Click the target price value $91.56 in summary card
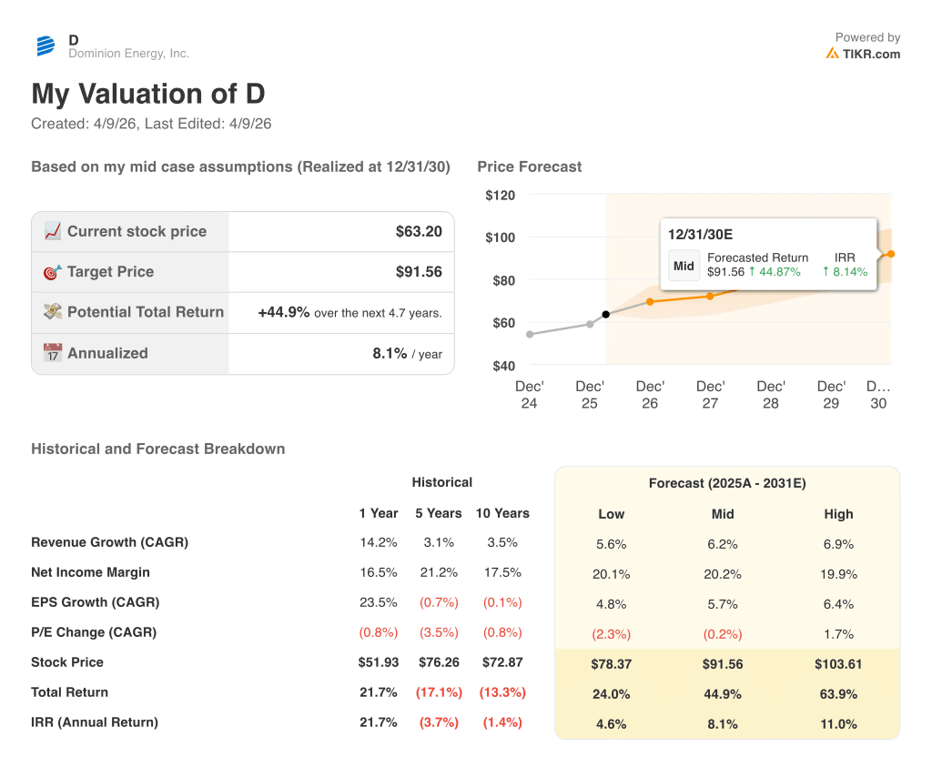Image resolution: width=932 pixels, height=757 pixels. click(x=419, y=271)
